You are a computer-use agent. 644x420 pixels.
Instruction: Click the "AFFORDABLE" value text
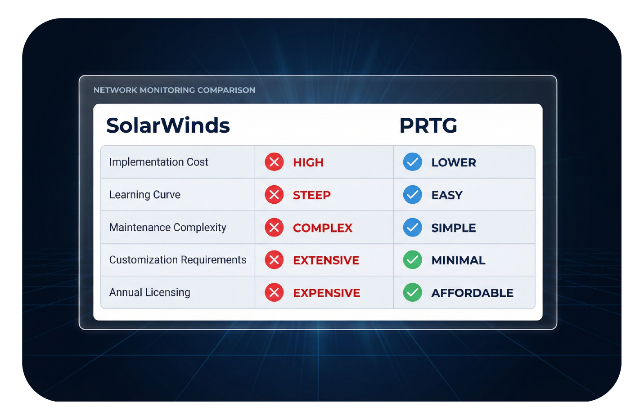coord(473,293)
